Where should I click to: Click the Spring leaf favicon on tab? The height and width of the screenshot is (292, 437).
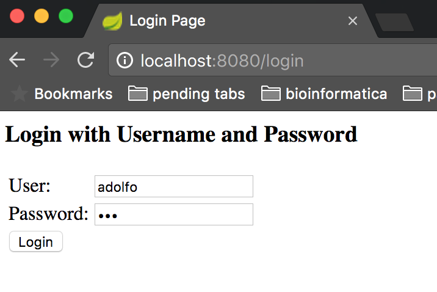[112, 21]
